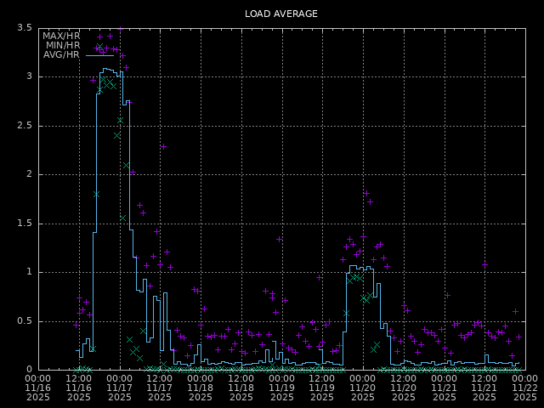Click the purple plus on 11/21 near 1.1
The image size is (544, 408).
coord(484,264)
